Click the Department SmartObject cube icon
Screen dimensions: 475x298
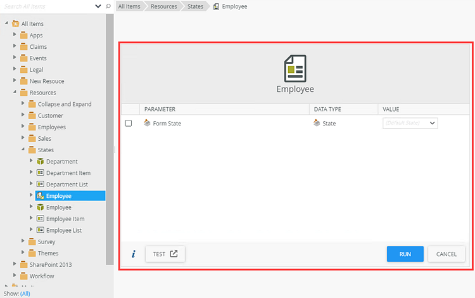coord(40,162)
